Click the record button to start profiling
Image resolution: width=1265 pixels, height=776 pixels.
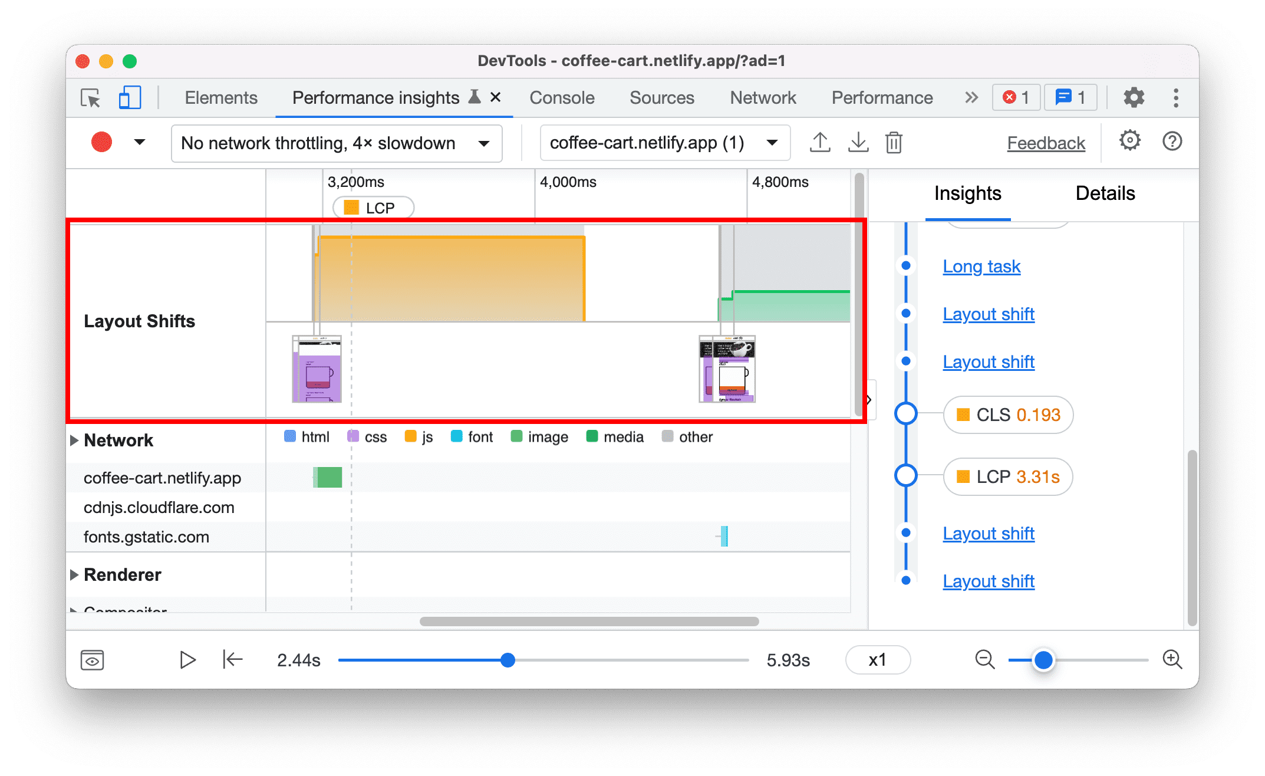click(100, 143)
